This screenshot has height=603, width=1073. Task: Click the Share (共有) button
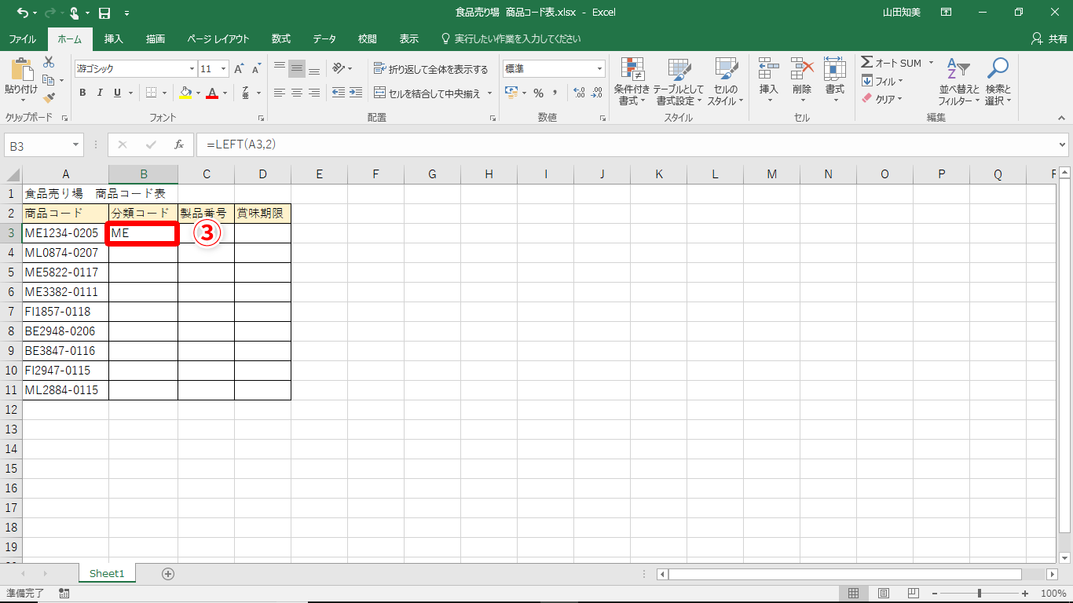tap(1049, 38)
